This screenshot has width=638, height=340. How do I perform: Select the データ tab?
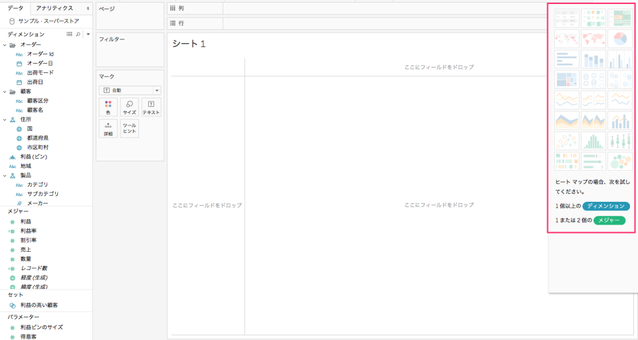click(15, 8)
